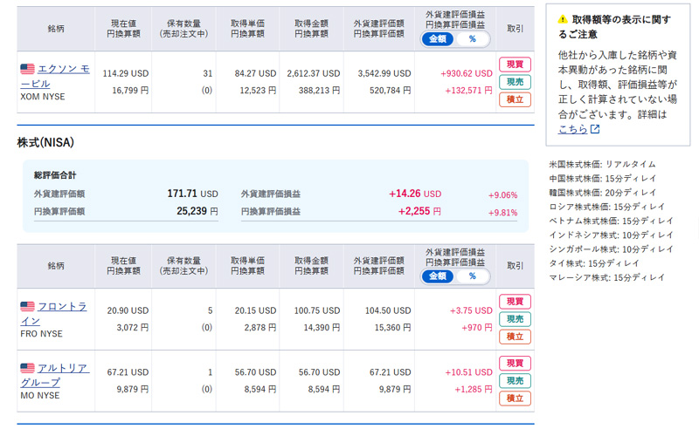This screenshot has width=699, height=429.
Task: Click 現売 button for エクソン モービル
Action: (515, 82)
